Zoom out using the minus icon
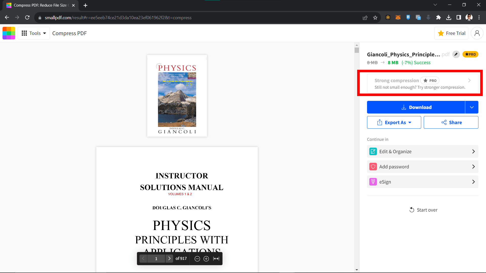 [197, 258]
